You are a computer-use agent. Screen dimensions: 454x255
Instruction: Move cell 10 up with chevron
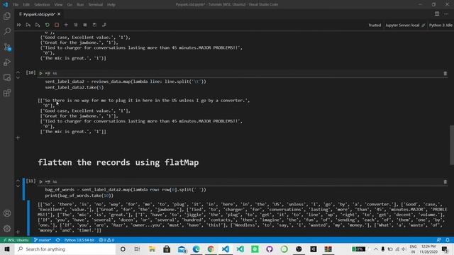pos(18,72)
